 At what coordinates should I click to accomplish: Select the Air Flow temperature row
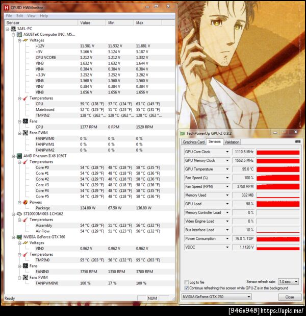click(105, 231)
